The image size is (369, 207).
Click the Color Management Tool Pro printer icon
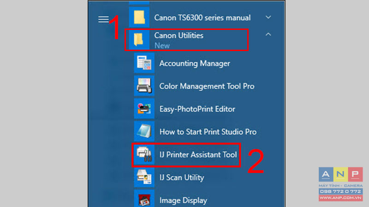[x=144, y=86]
